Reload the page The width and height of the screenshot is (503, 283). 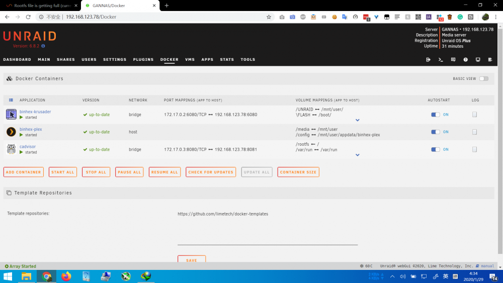(x=28, y=17)
